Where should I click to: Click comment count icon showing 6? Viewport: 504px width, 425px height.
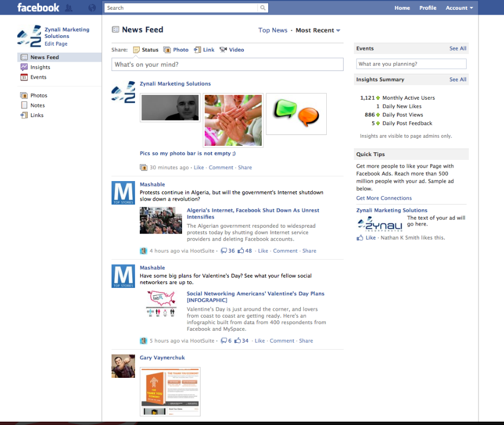pos(224,341)
